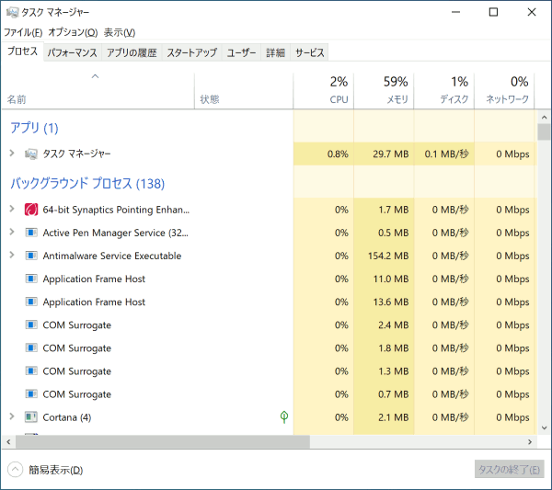The height and width of the screenshot is (490, 552).
Task: Select the Synaptics Pointing Enhancer process icon
Action: point(31,210)
